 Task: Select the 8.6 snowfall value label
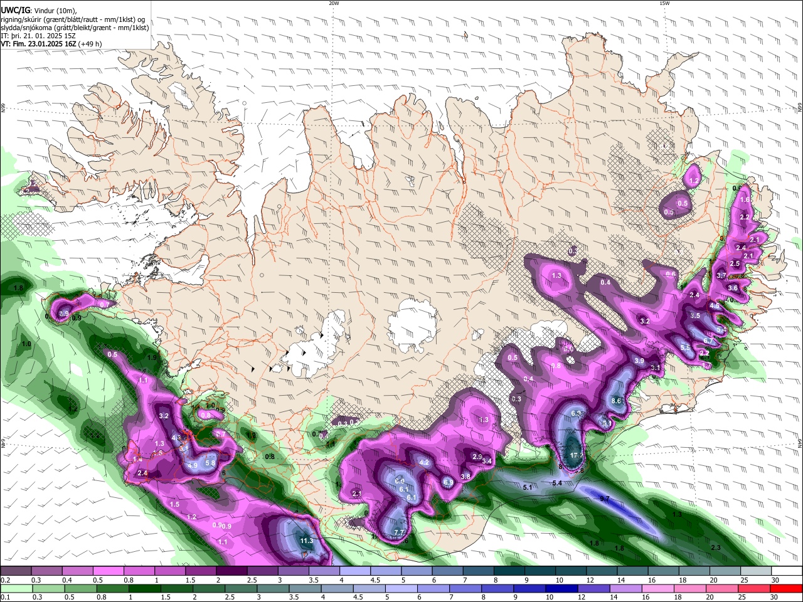[x=616, y=401]
